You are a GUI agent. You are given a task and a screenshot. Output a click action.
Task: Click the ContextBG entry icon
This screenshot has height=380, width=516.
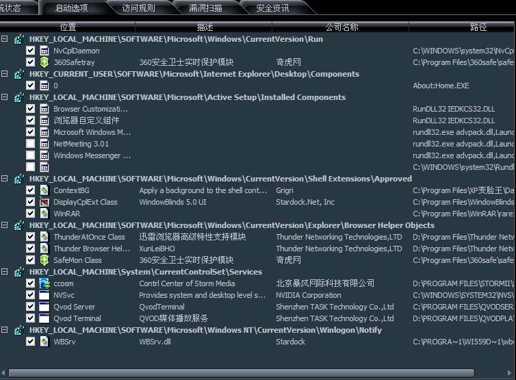[x=44, y=190]
